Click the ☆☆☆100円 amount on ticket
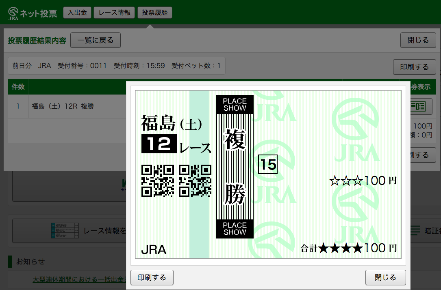The width and height of the screenshot is (441, 290). coord(363,180)
